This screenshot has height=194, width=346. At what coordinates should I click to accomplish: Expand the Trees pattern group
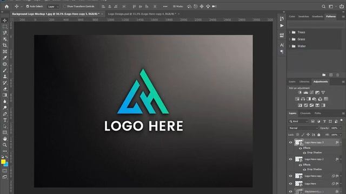[290, 32]
